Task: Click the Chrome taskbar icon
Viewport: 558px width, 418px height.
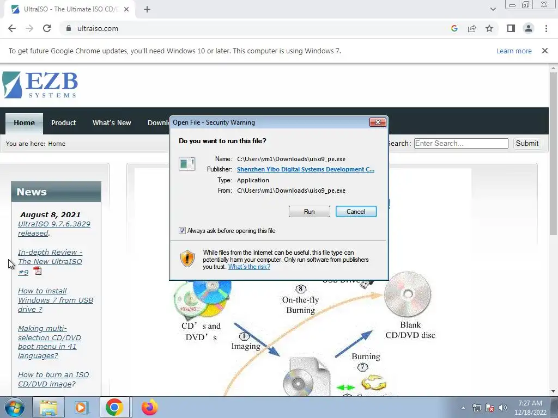Action: point(114,408)
